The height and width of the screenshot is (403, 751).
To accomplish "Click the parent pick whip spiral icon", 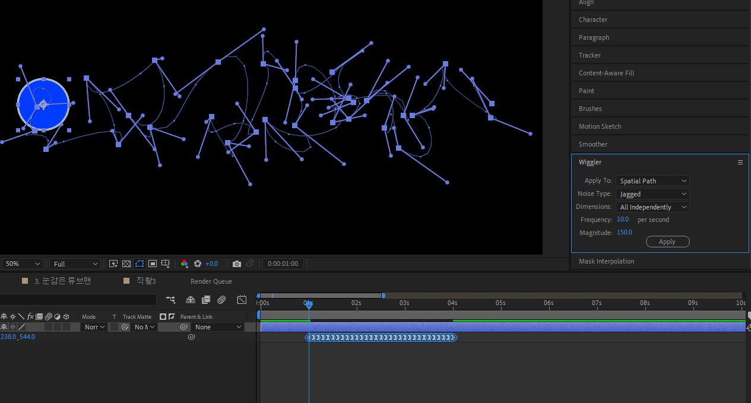I will click(x=184, y=327).
